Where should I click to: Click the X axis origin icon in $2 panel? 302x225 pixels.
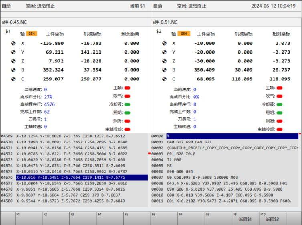click(x=164, y=43)
